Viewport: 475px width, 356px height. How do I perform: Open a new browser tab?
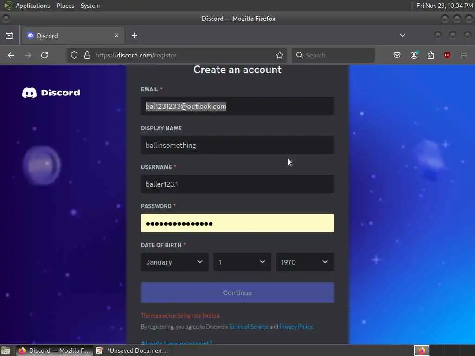[134, 36]
